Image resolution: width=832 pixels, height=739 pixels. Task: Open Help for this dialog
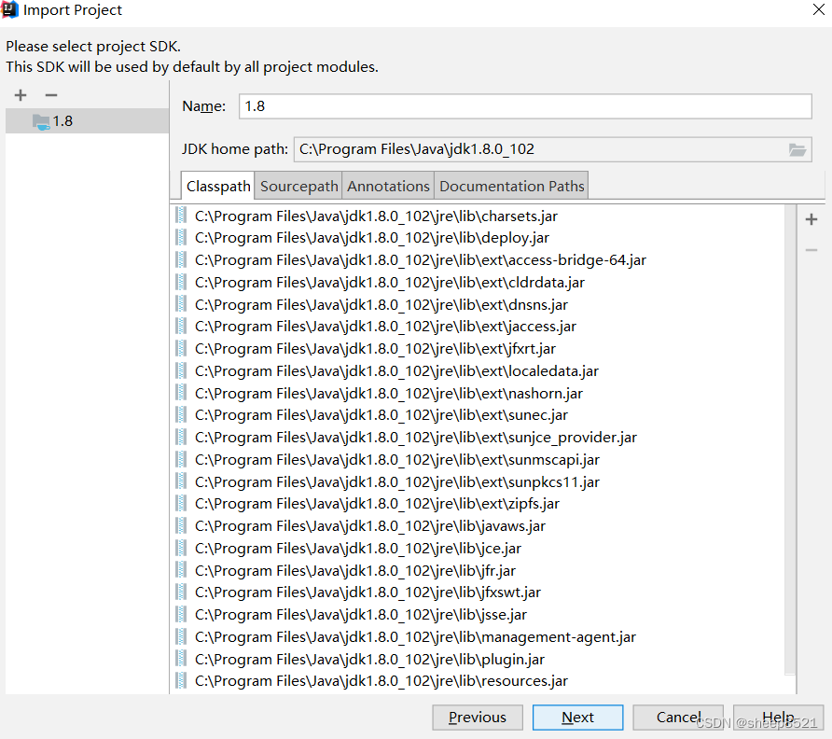[779, 718]
